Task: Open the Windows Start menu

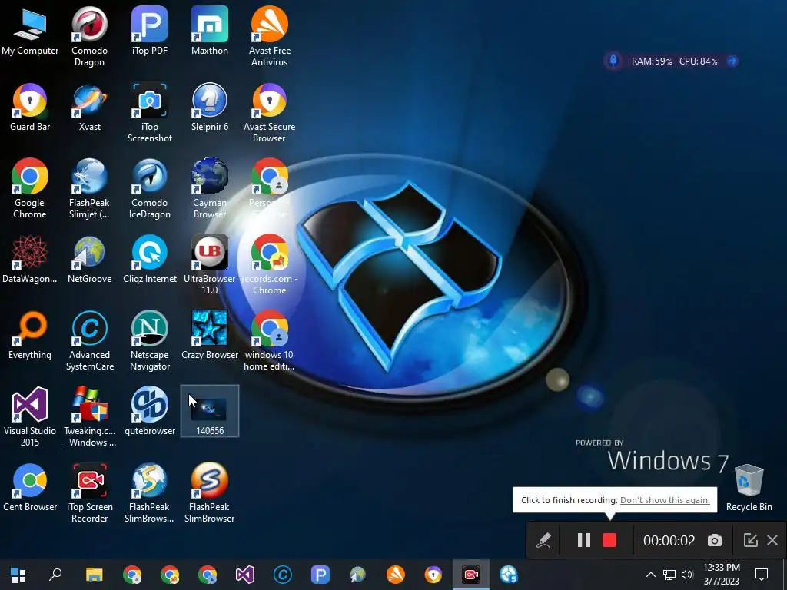Action: [18, 575]
